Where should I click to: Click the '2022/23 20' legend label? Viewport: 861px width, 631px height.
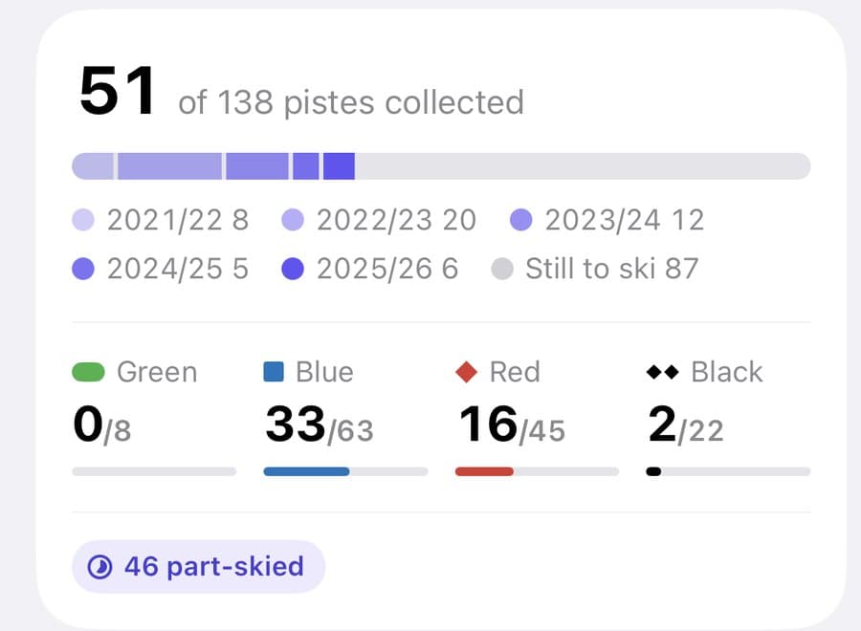tap(396, 220)
